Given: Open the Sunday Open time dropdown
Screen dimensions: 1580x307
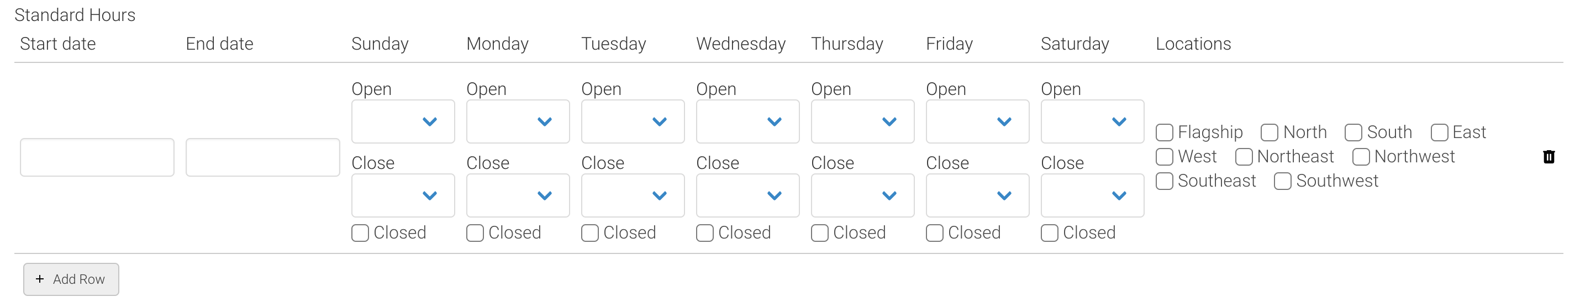Looking at the screenshot, I should [x=403, y=121].
